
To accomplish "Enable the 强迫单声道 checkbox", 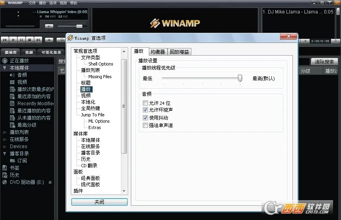I will pos(145,125).
